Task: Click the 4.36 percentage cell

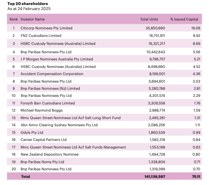Action: click(x=196, y=74)
